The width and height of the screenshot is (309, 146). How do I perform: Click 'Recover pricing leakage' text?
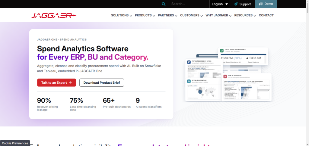[47, 108]
